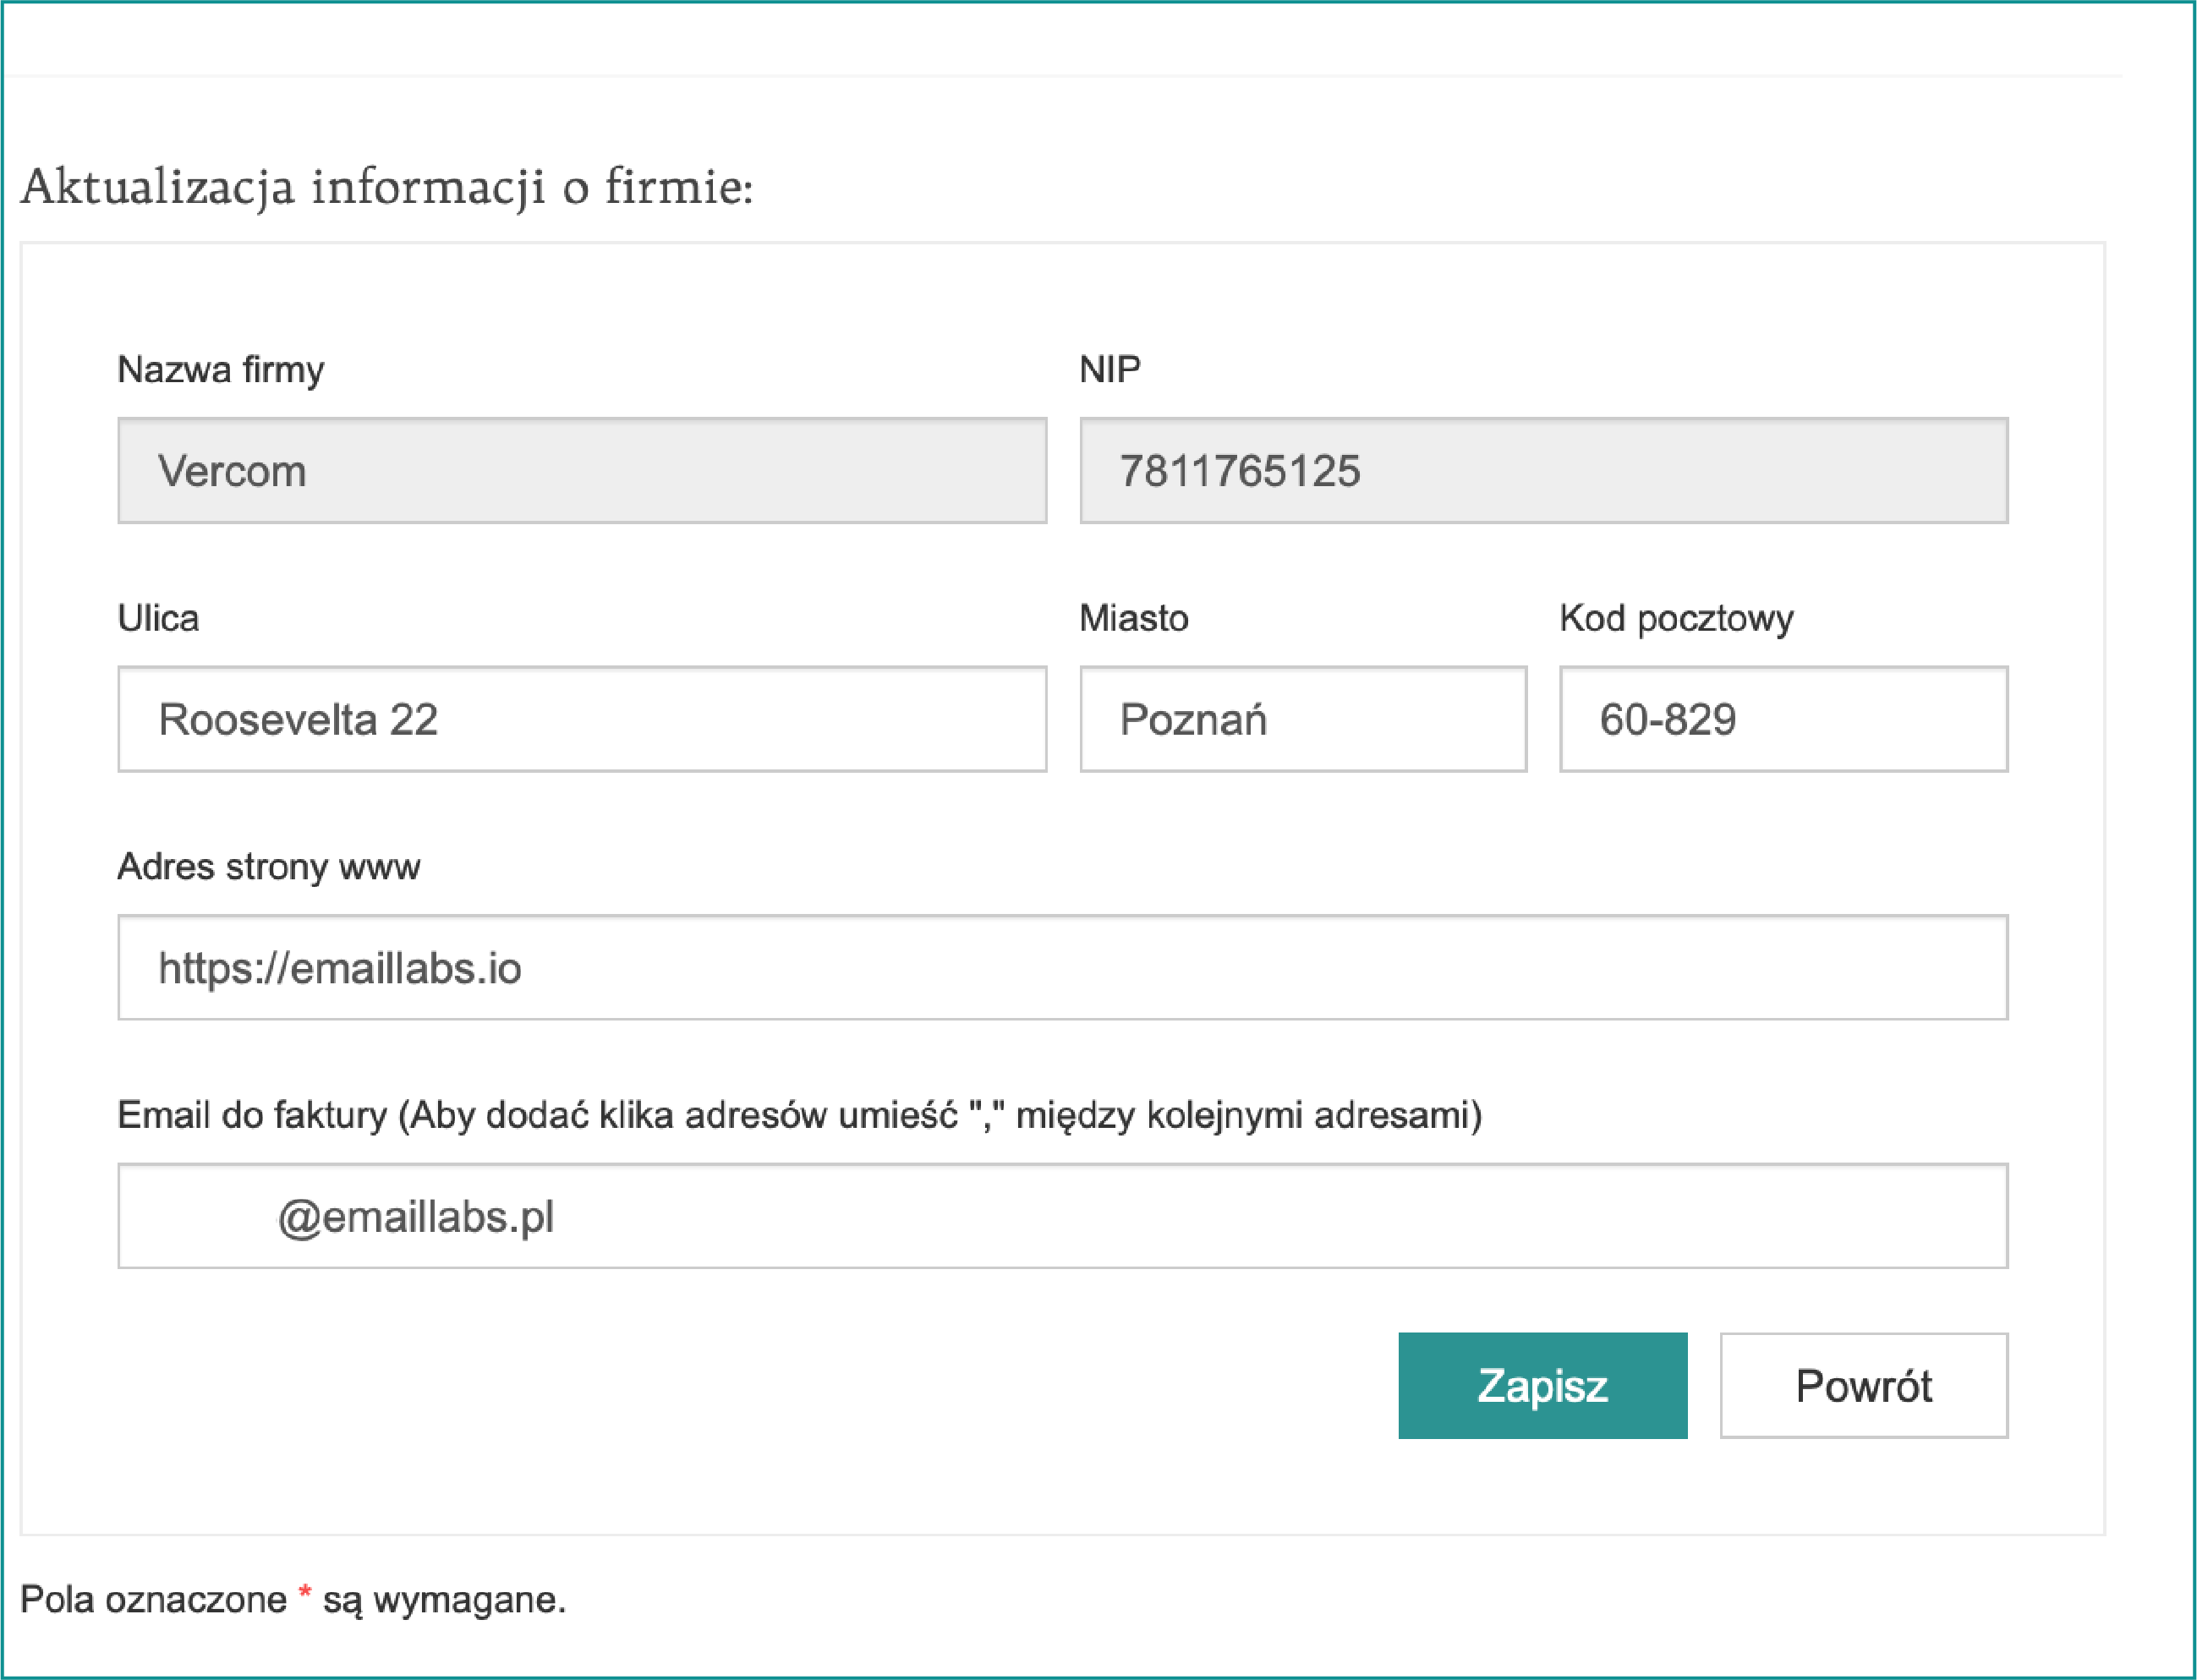Focus the NIP field with 7811765125
This screenshot has width=2197, height=1680.
(1543, 471)
